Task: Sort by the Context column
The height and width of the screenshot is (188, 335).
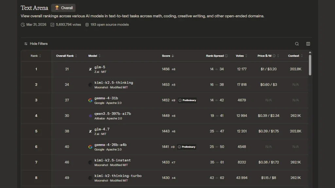Action: [x=295, y=56]
